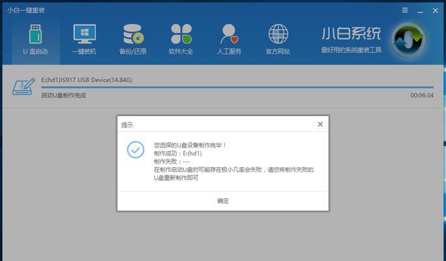The image size is (446, 261).
Task: Click 您选择的U盘设备制作完毕 message
Action: [190, 145]
